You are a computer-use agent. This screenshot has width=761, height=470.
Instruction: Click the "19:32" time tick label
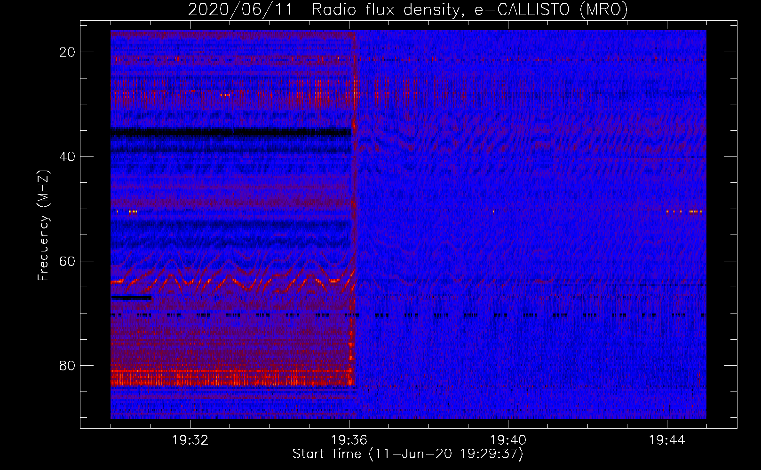pyautogui.click(x=190, y=440)
